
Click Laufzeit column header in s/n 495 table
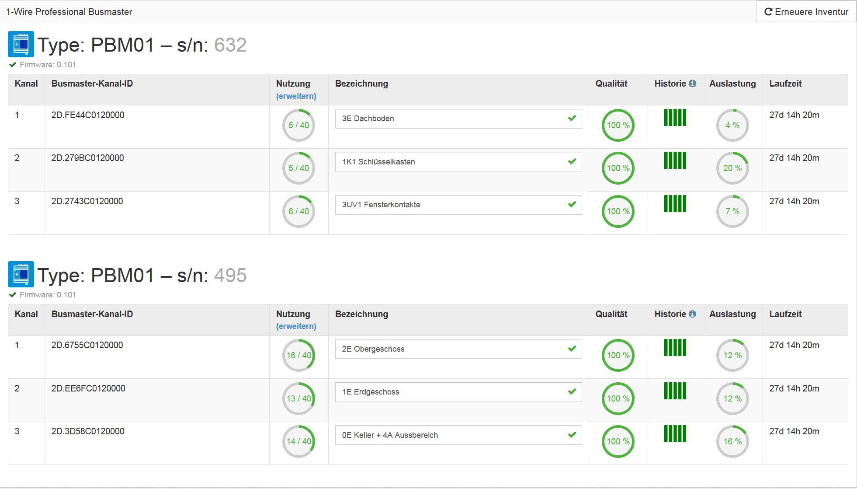(x=785, y=314)
